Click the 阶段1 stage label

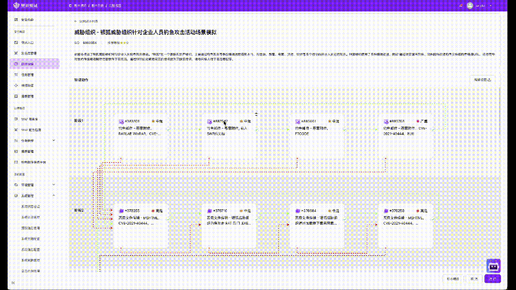(78, 121)
